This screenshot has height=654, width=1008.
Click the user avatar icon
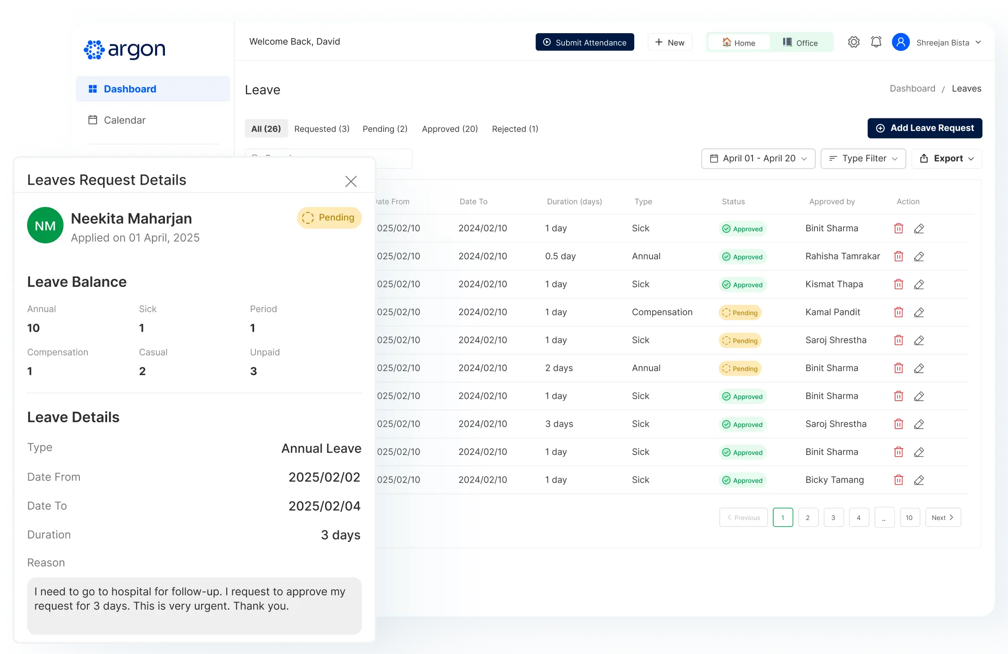900,42
